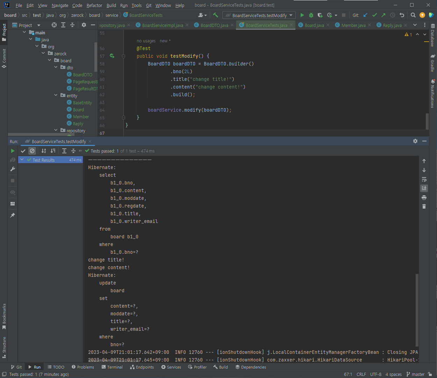Toggle show ignored tests filter
This screenshot has width=437, height=378.
(32, 151)
